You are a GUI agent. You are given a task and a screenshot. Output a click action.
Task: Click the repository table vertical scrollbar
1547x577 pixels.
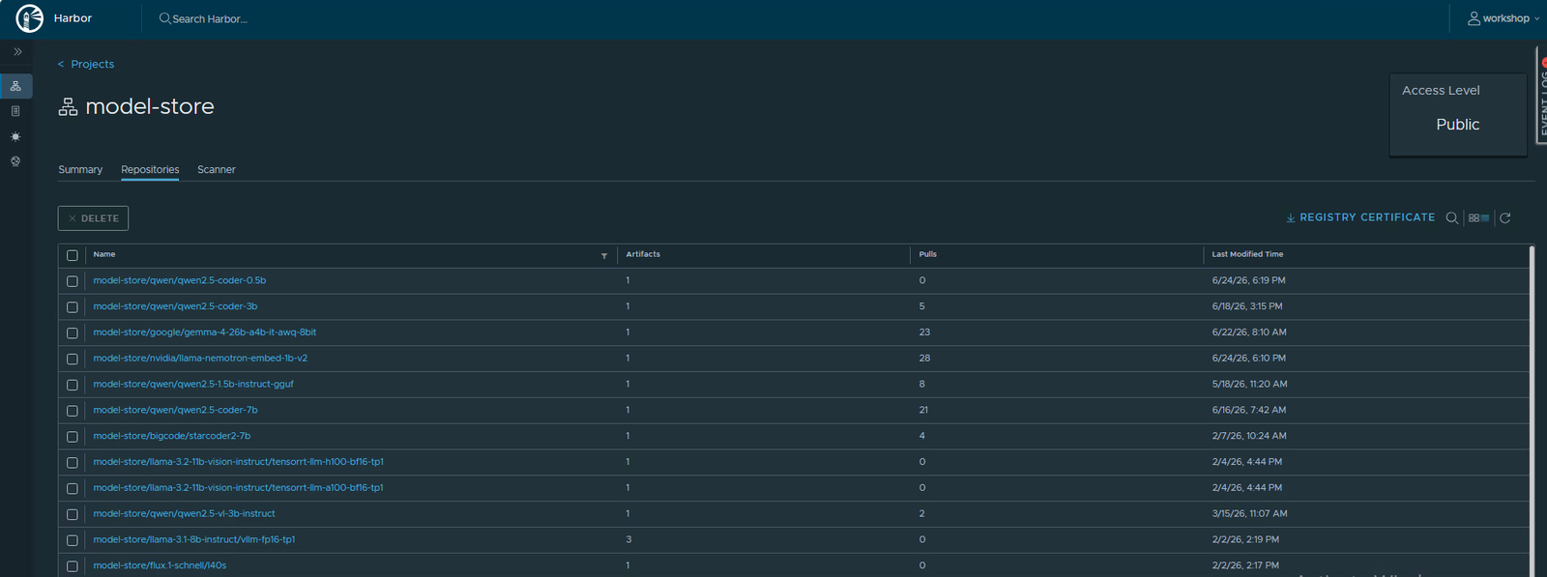1532,411
